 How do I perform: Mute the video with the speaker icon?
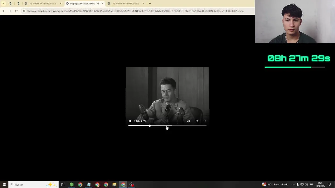click(x=188, y=121)
